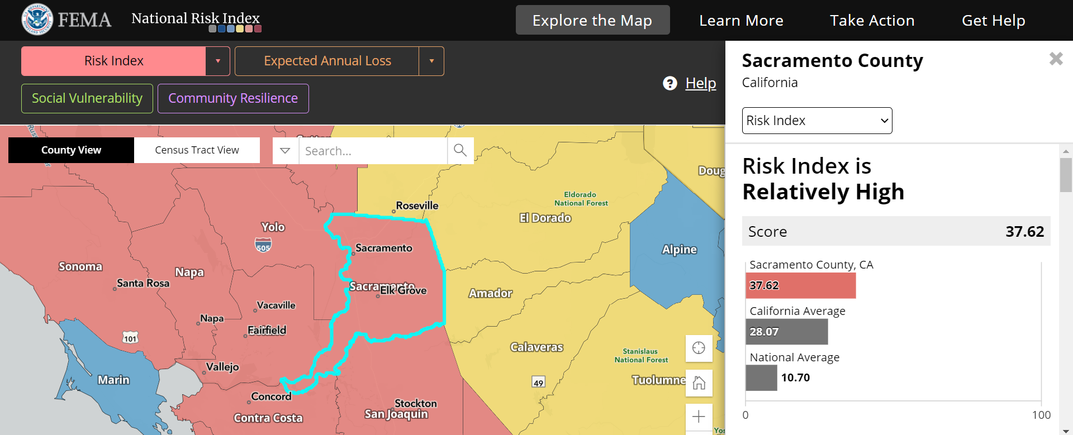
Task: Click the Route 101 shield icon
Action: 130,338
